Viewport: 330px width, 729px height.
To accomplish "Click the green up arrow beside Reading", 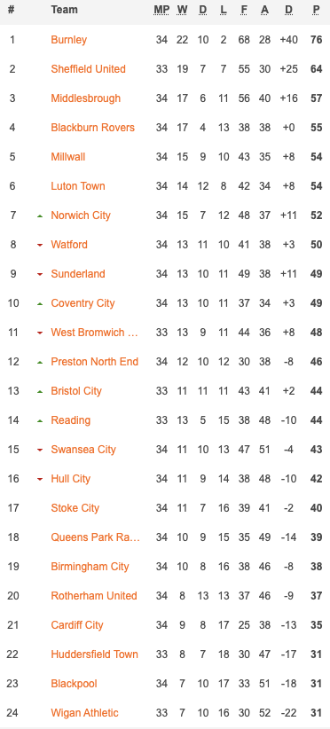I will (x=40, y=420).
